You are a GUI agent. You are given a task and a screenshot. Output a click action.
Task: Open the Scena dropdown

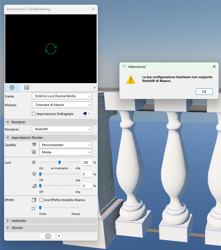pyautogui.click(x=62, y=96)
